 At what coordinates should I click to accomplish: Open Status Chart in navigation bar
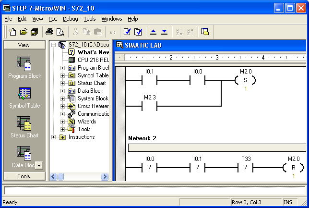coord(24,127)
